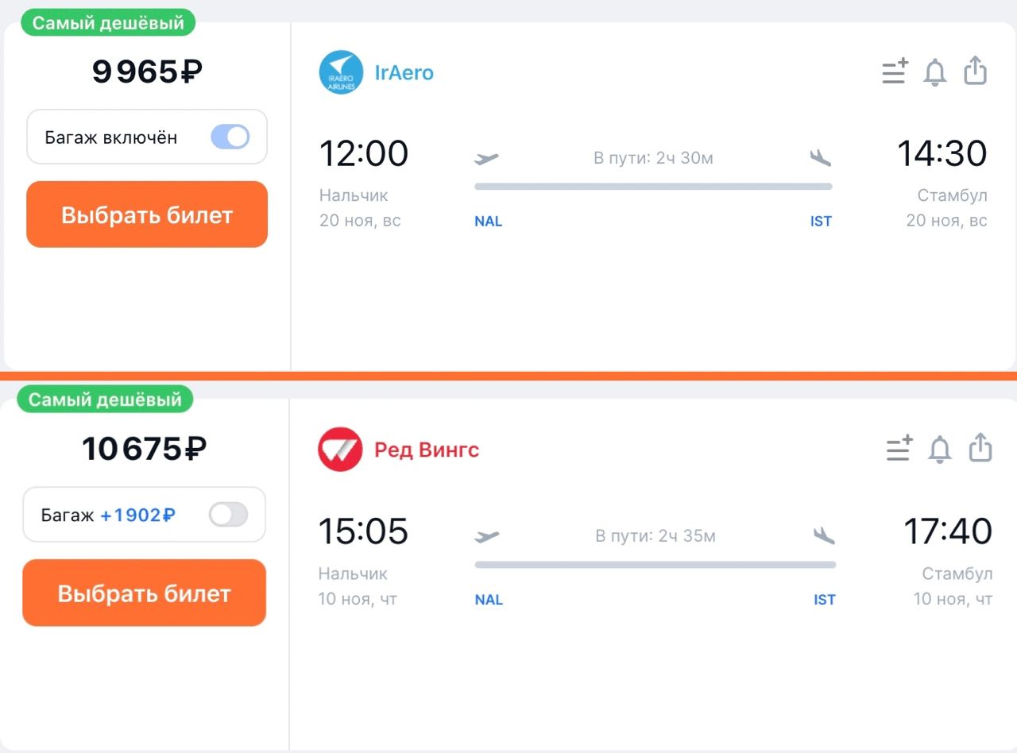Add IrAero flight to favorites list

(x=895, y=71)
